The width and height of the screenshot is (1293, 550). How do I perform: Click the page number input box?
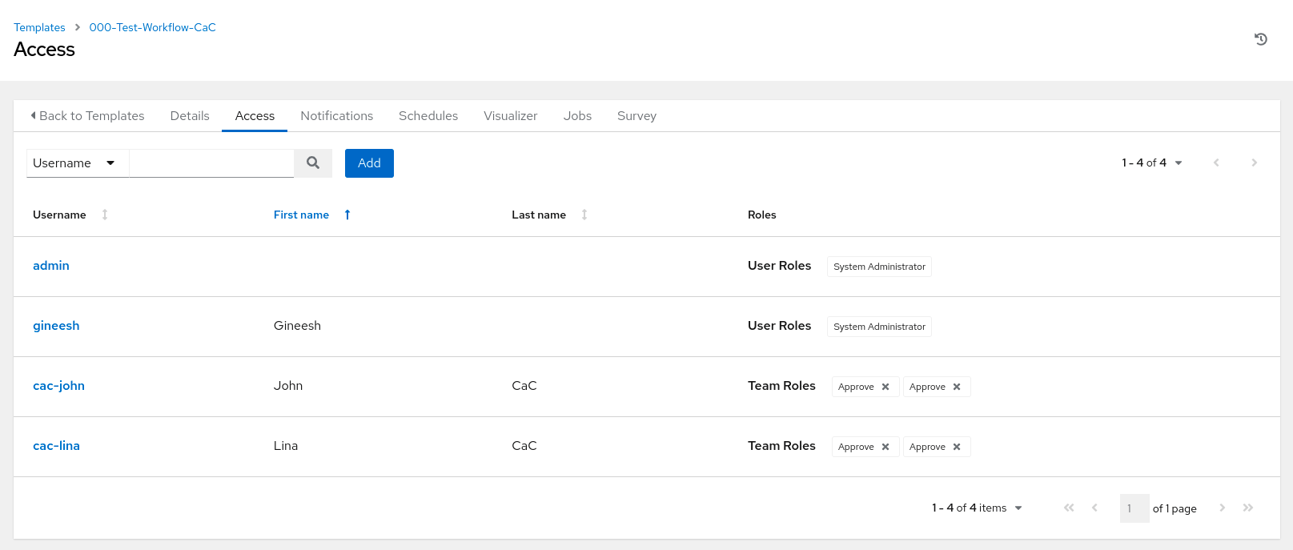click(x=1134, y=508)
